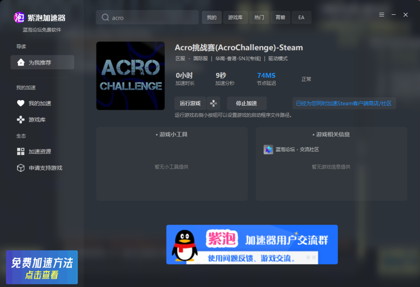Switch to the EA tab

click(301, 17)
